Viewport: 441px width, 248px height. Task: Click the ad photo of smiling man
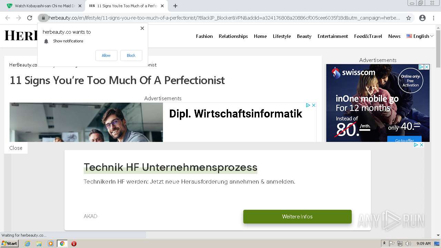point(86,122)
